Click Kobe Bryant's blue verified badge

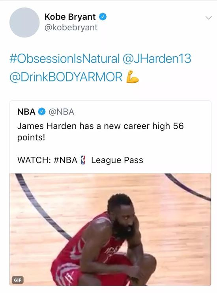(x=103, y=17)
